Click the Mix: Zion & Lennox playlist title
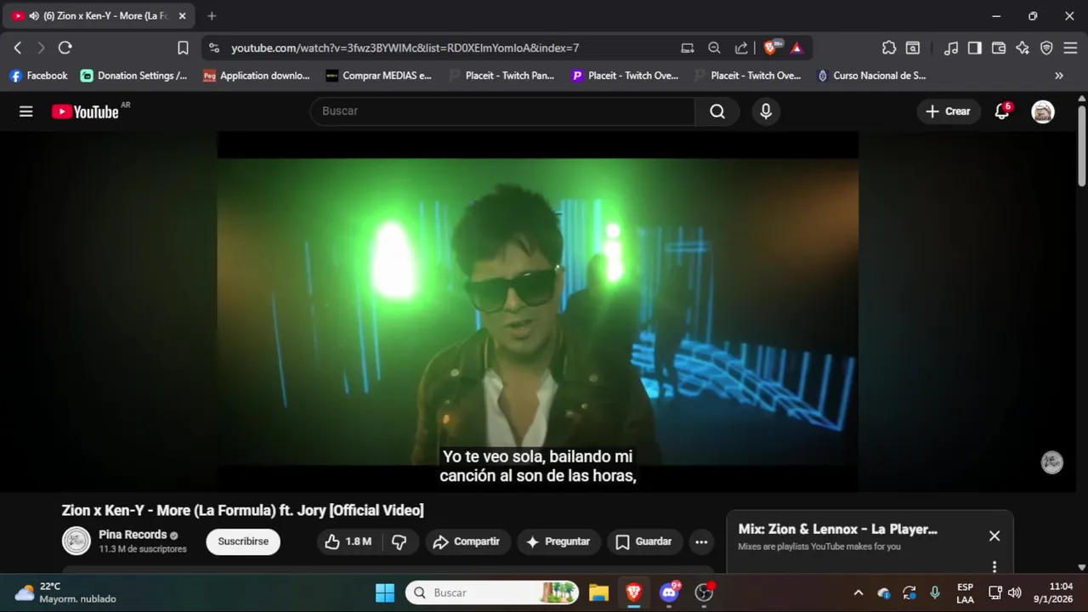Screen dimensions: 1088x612 coord(838,529)
